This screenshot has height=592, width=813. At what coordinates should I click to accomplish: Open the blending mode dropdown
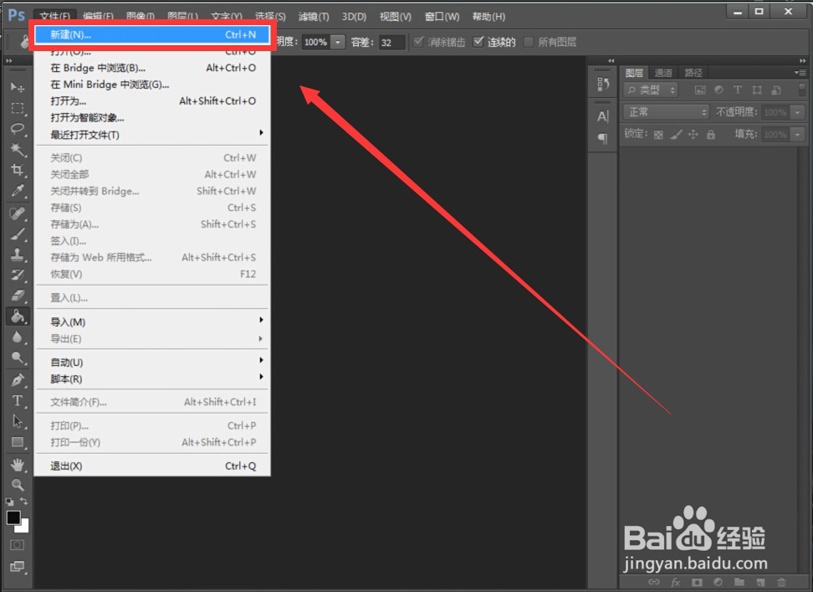click(667, 112)
